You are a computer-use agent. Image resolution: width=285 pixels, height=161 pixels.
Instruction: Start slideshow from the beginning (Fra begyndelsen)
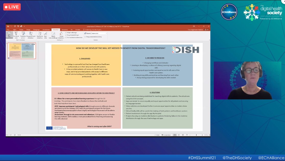[9, 35]
